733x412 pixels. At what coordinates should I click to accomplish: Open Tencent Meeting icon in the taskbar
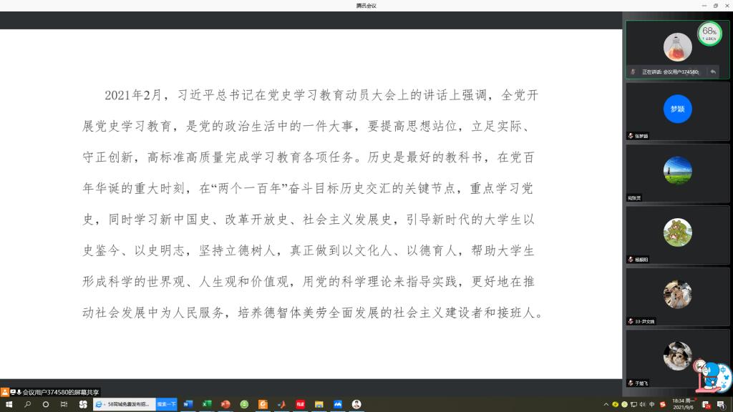click(337, 404)
